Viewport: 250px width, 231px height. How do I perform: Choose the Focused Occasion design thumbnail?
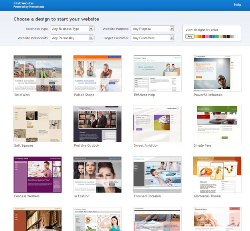[x=157, y=175]
